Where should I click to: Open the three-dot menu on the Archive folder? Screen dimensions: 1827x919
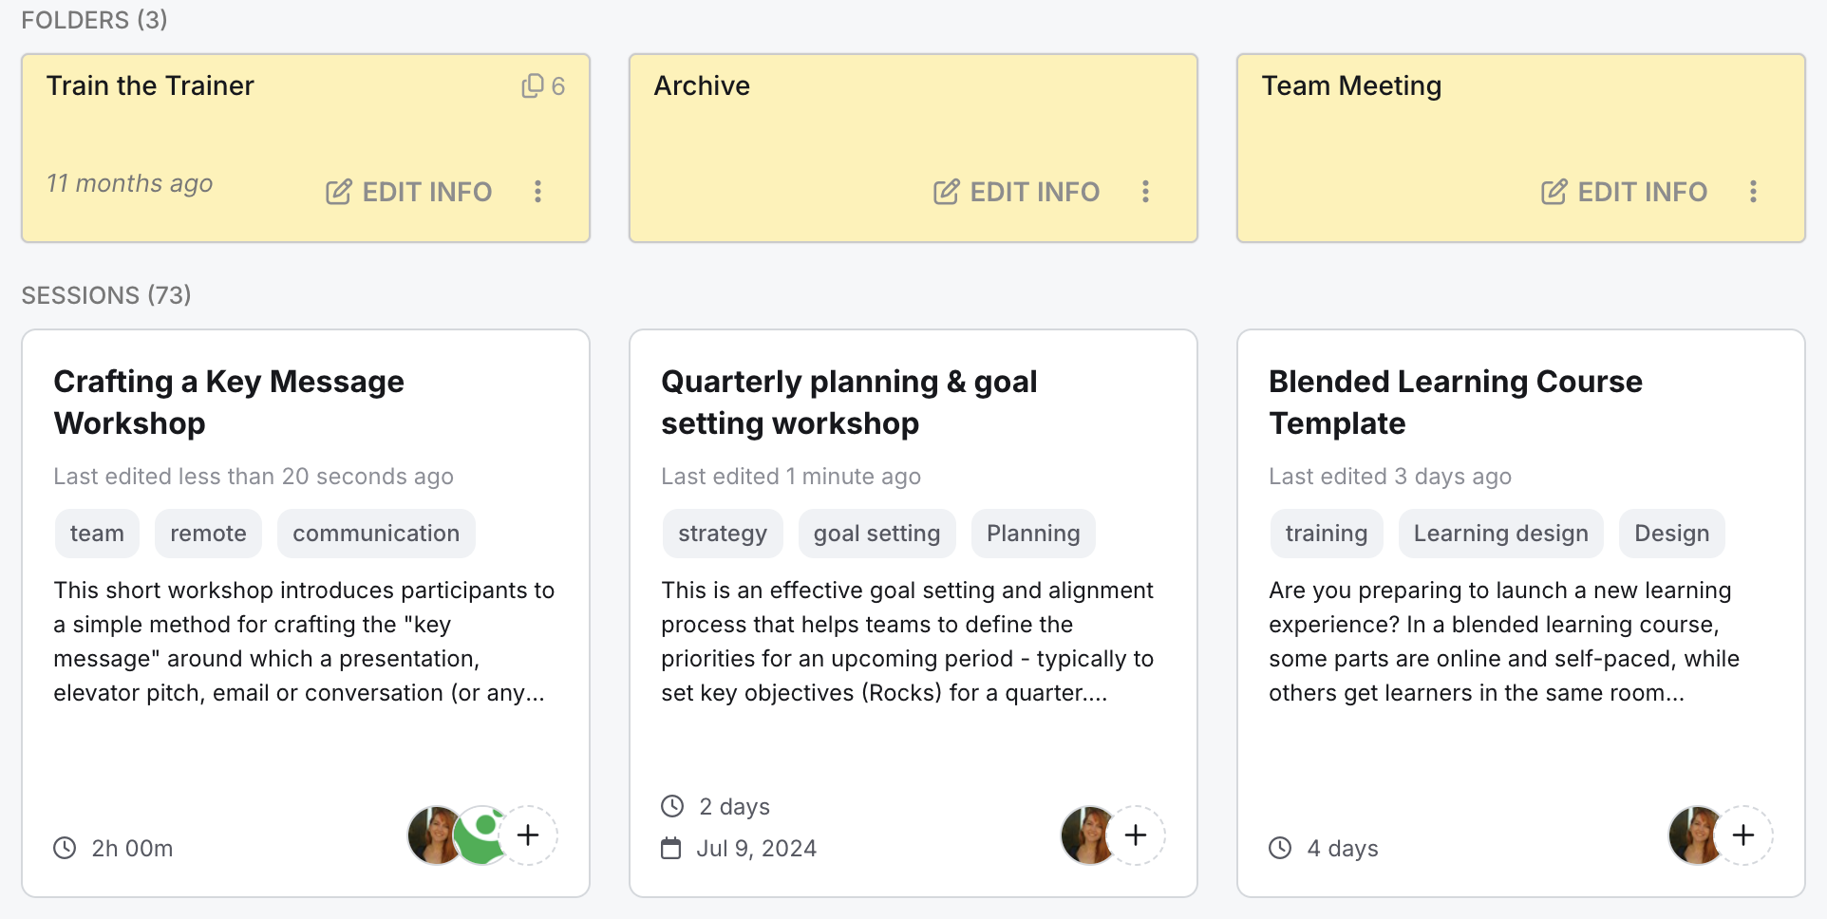[x=1145, y=191]
